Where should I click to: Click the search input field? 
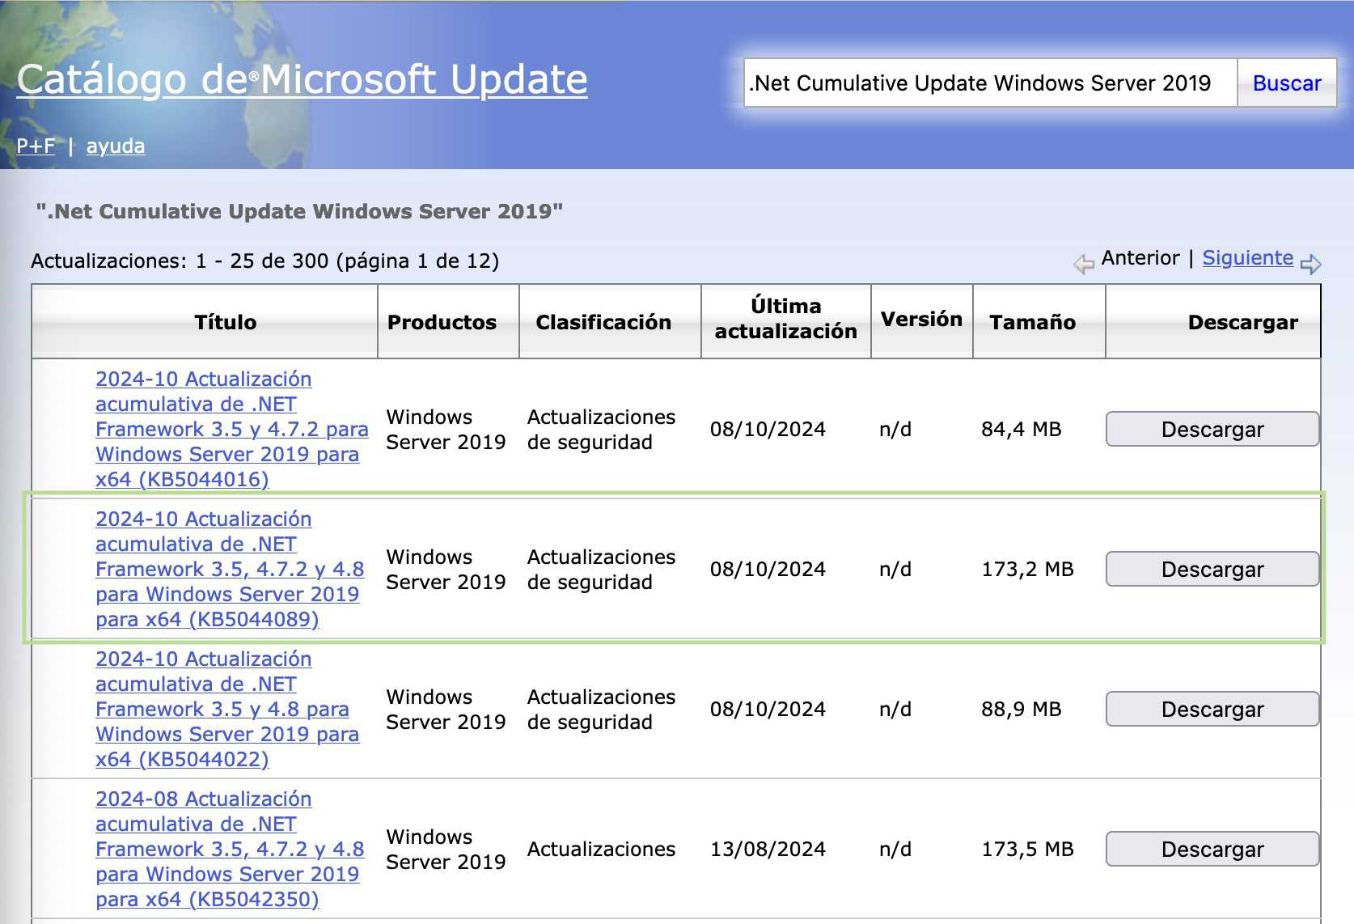click(x=990, y=83)
